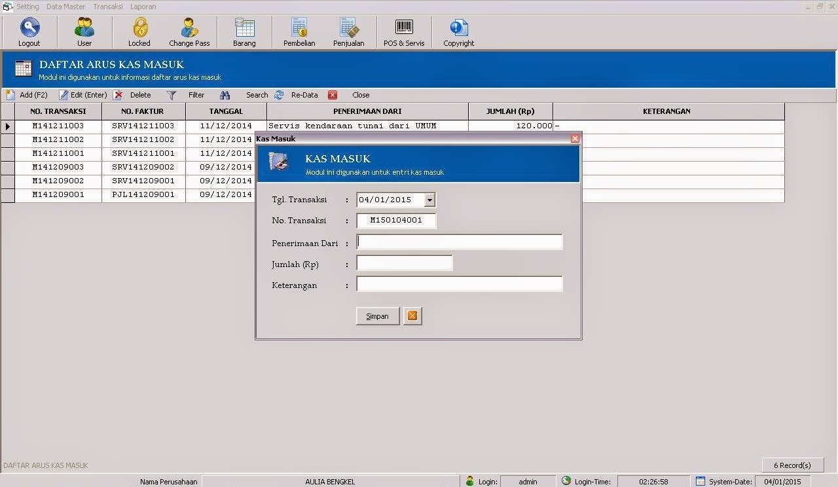Click the user icon beside Login
The image size is (838, 487).
pos(469,481)
